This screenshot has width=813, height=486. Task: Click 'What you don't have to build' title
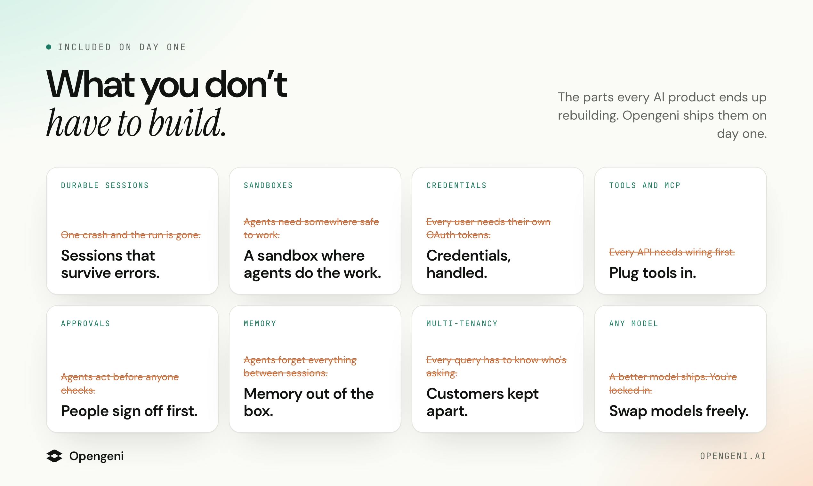click(x=166, y=103)
